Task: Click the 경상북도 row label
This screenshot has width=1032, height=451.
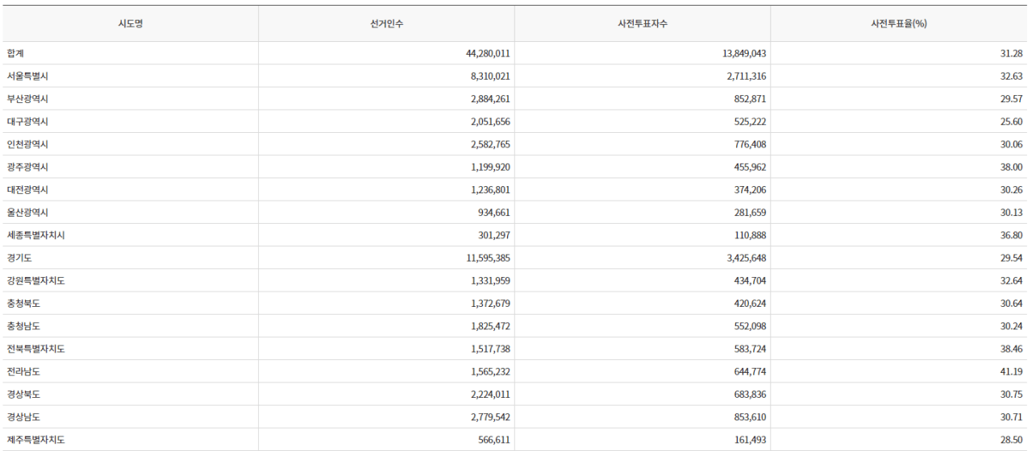Action: click(x=24, y=393)
